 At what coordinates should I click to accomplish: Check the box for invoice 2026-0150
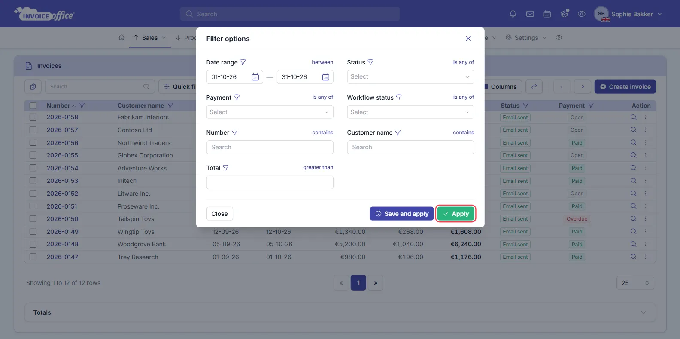click(33, 219)
